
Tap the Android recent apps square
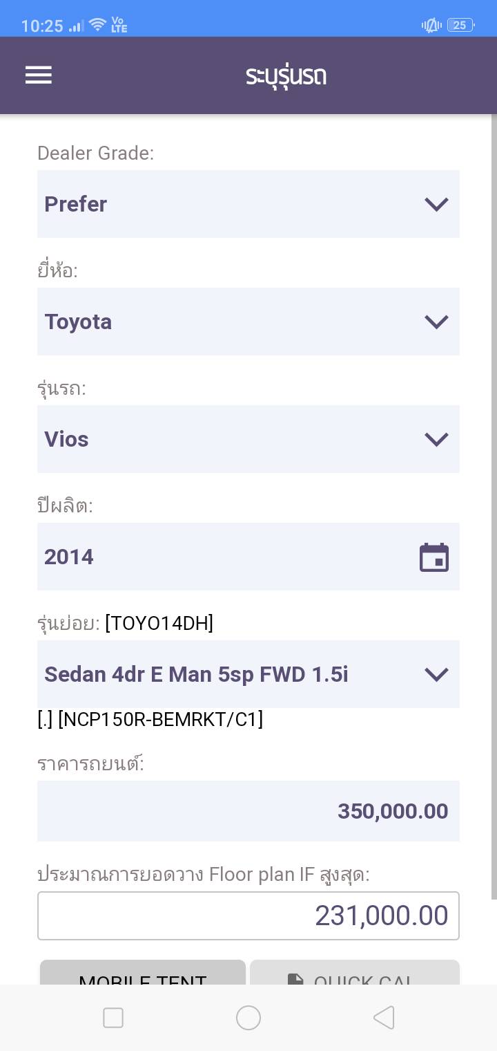tap(113, 1017)
